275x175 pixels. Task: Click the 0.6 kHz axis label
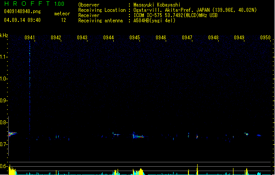pyautogui.click(x=3, y=166)
